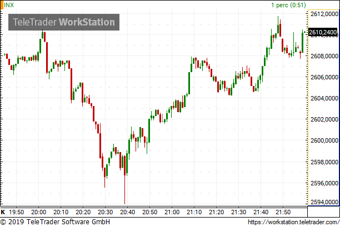Open the workstation.teletrader.com link
The image size is (340, 227).
[x=293, y=222]
